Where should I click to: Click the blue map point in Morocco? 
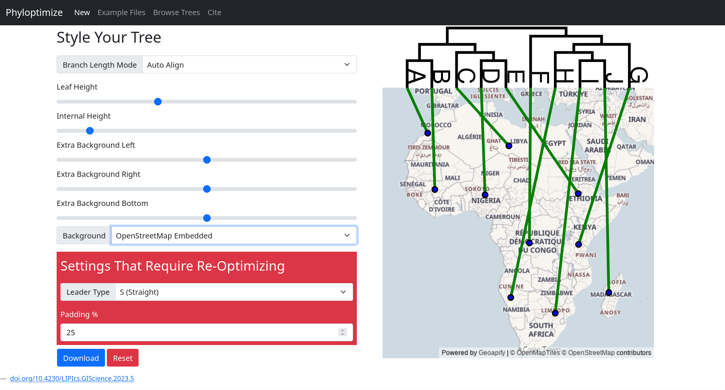coord(427,133)
